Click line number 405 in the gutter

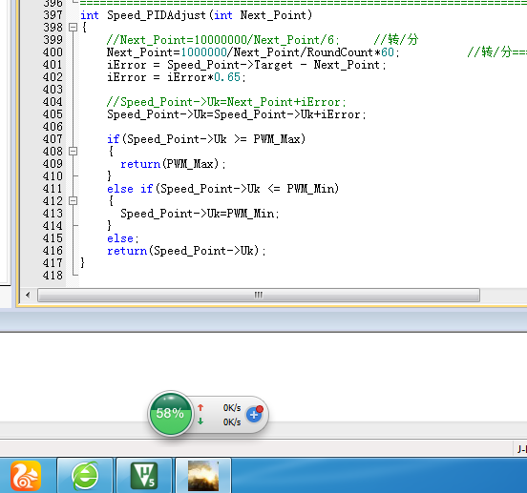click(x=53, y=114)
